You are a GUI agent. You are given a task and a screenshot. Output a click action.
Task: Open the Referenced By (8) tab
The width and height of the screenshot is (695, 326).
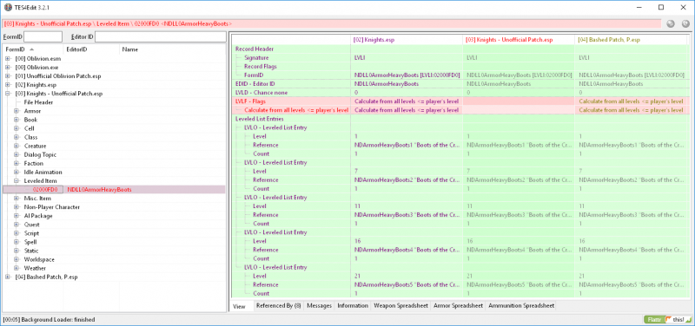coord(279,306)
